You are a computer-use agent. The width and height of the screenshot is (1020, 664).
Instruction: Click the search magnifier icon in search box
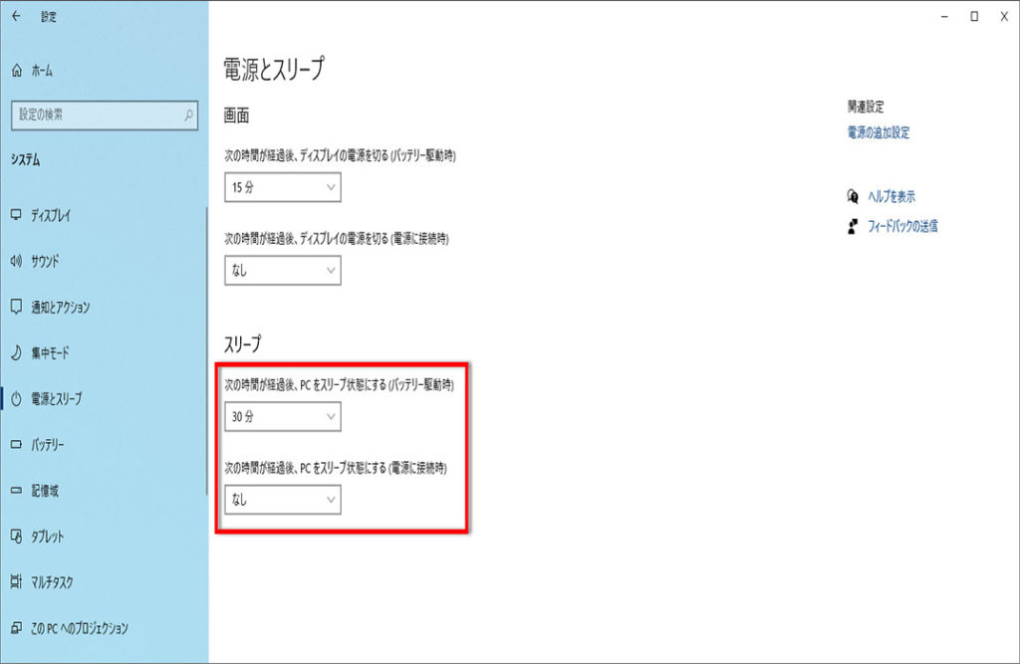point(189,115)
